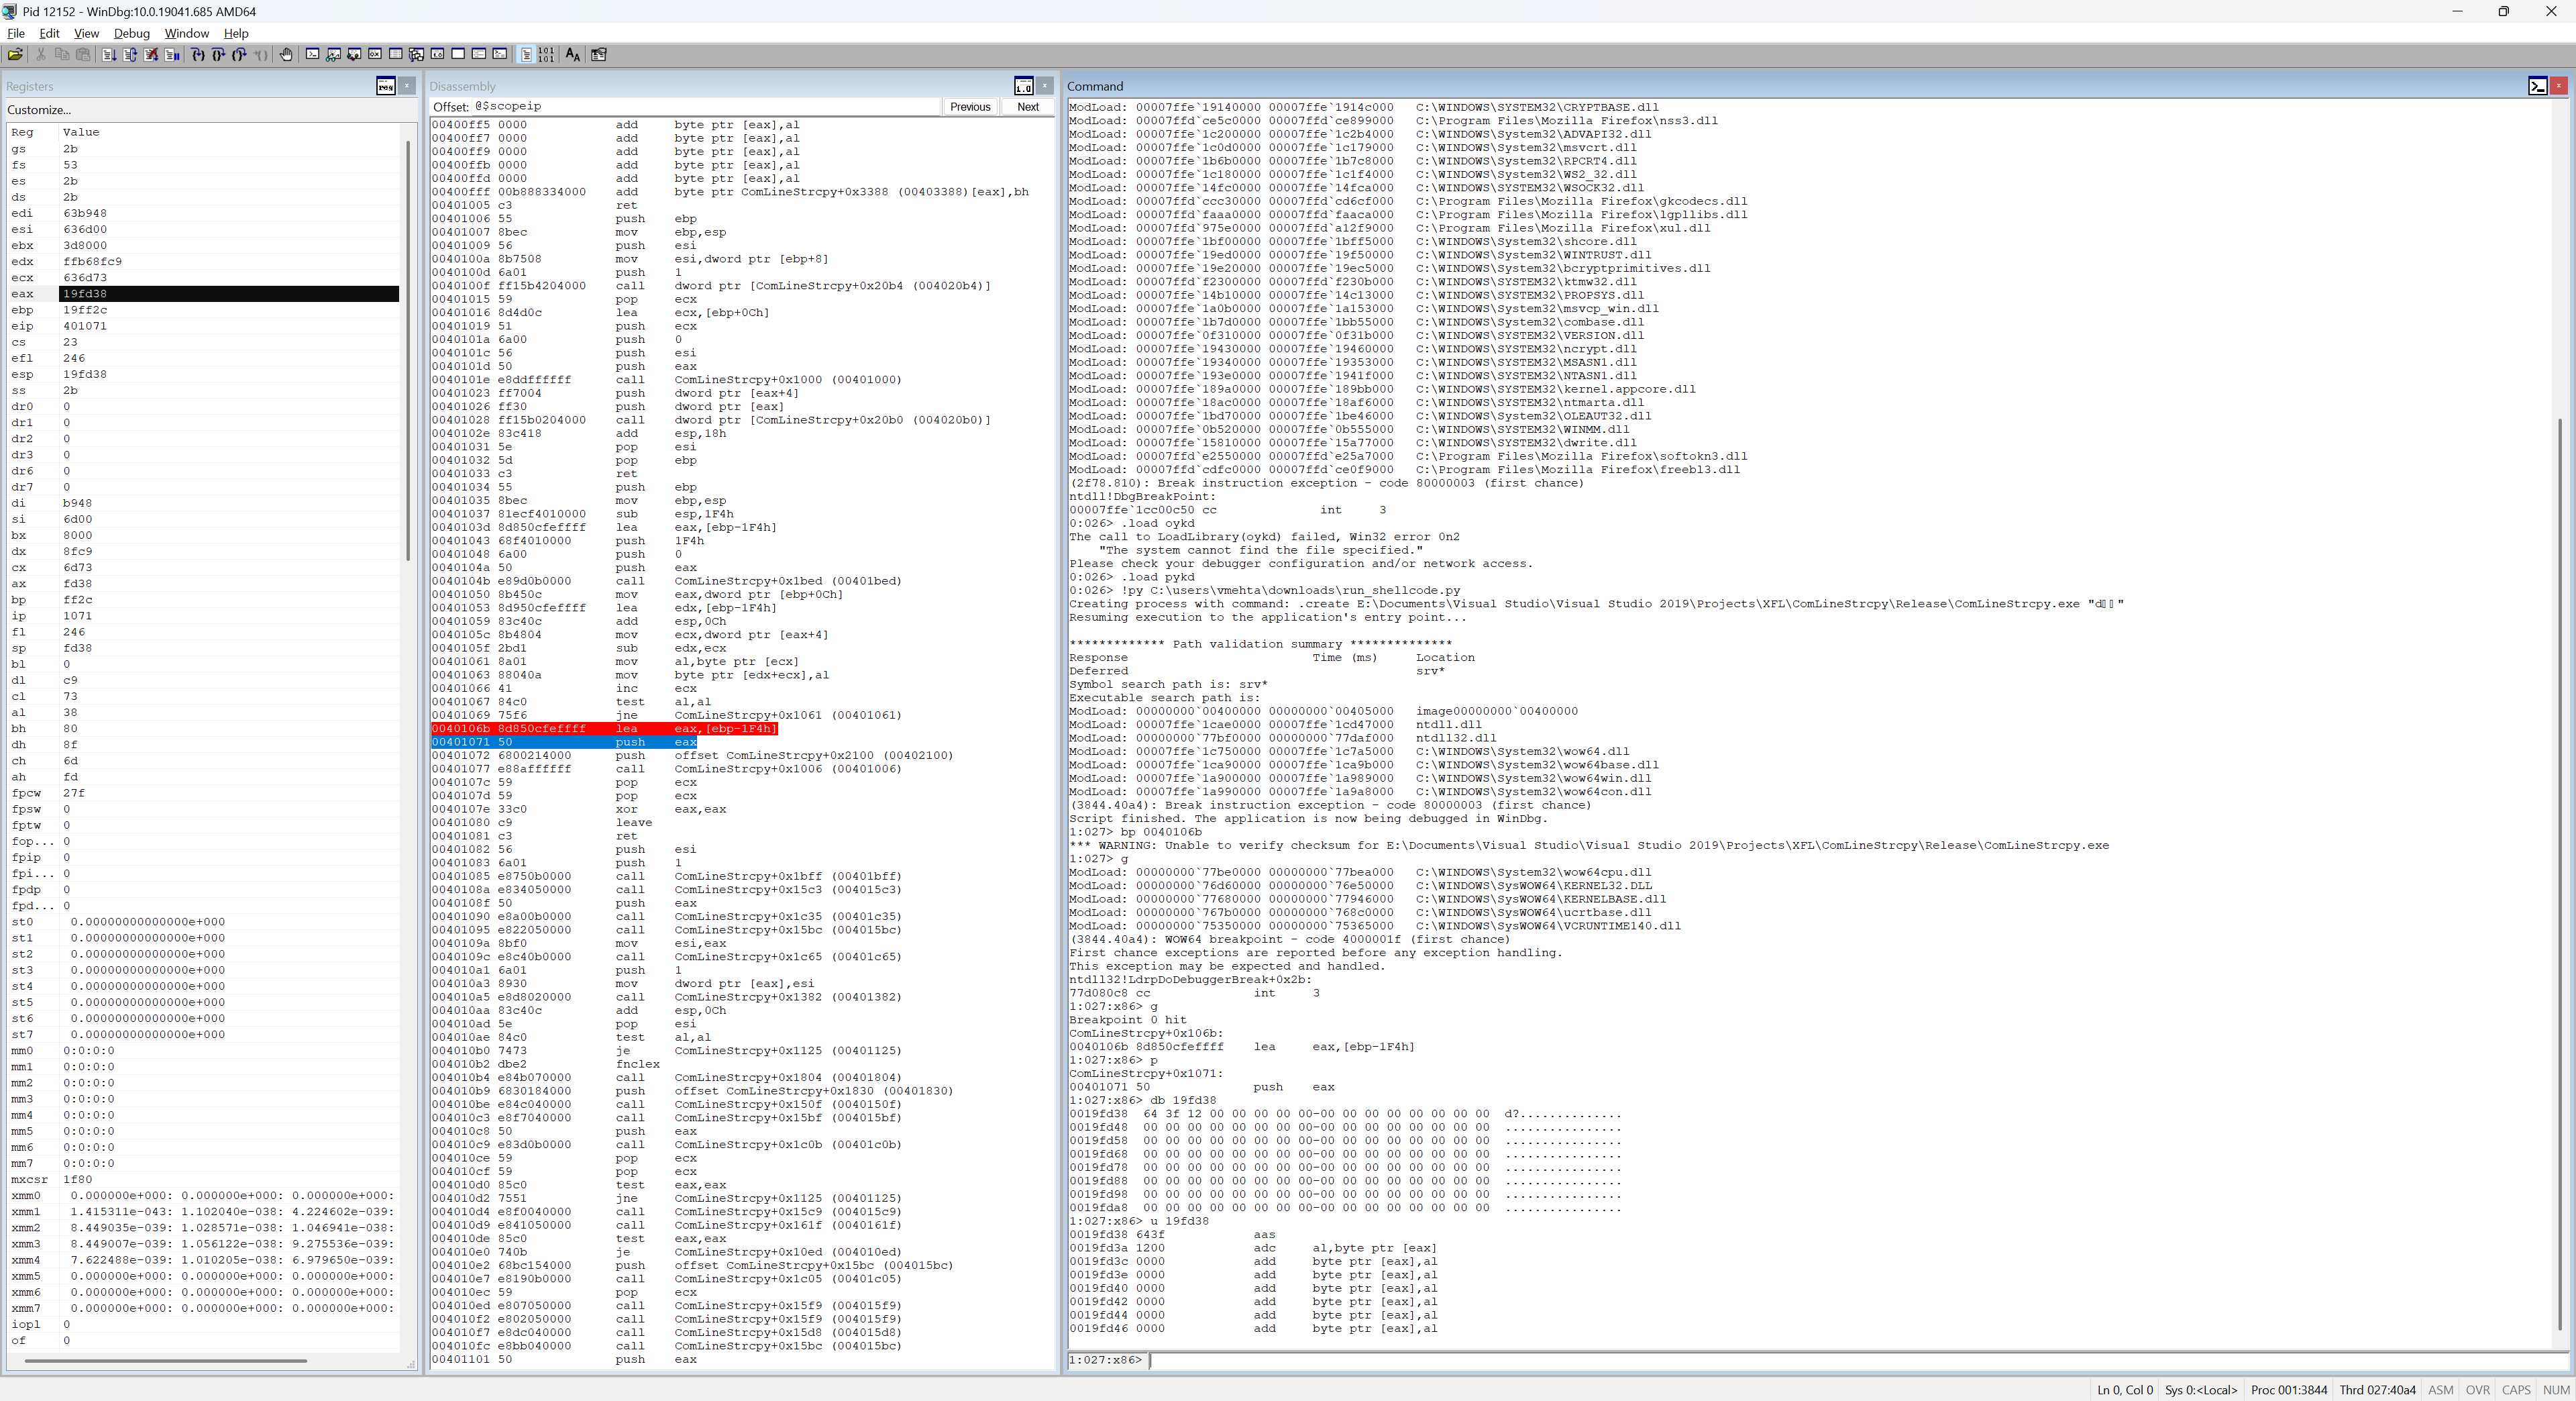This screenshot has width=2576, height=1401.
Task: Click the Break (pause) toolbar icon
Action: (x=172, y=54)
